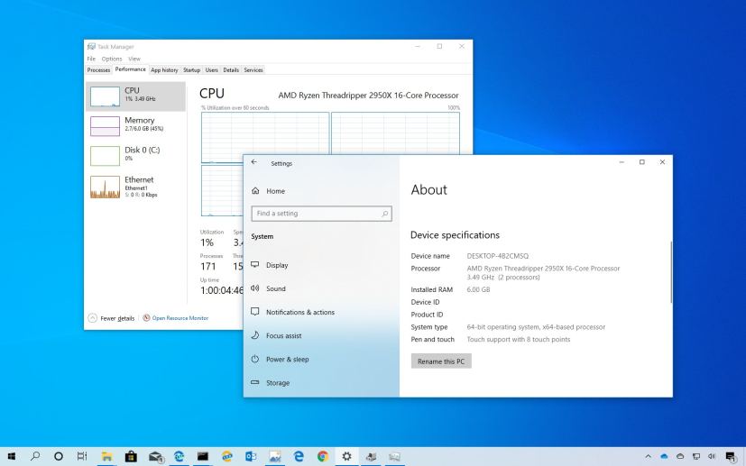Open Mail app icon on taskbar
746x466 pixels.
pyautogui.click(x=155, y=456)
